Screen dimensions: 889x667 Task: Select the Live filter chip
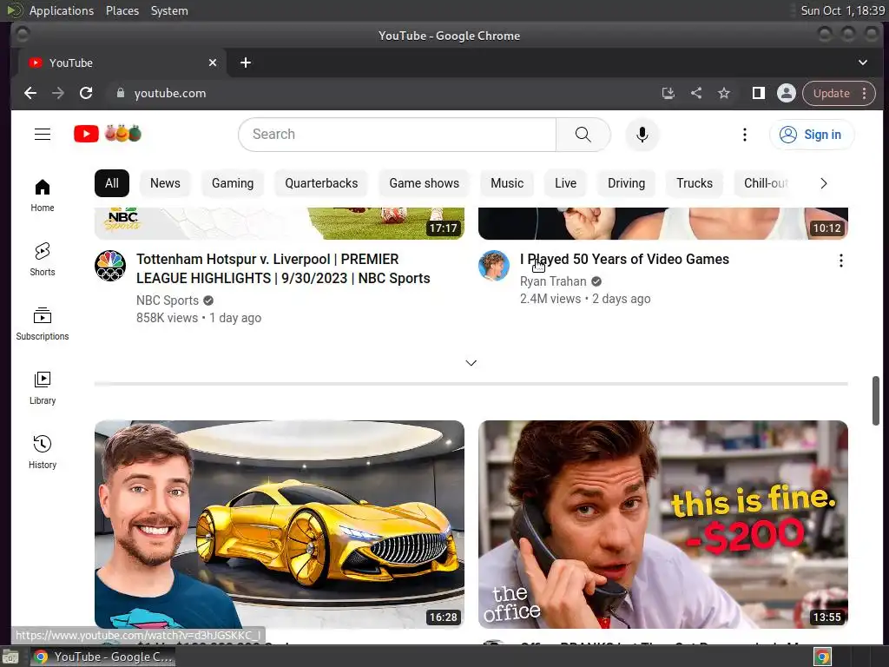point(565,183)
